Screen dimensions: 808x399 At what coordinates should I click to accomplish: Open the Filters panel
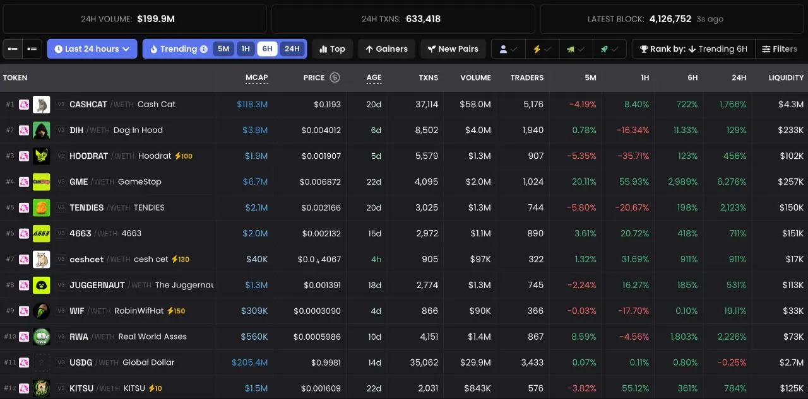[780, 49]
